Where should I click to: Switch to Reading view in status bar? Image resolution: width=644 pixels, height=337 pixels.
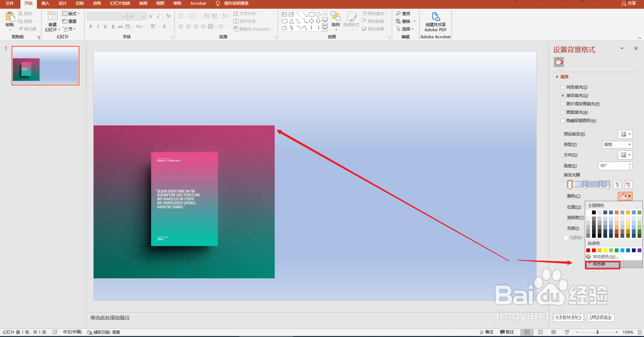(x=553, y=332)
